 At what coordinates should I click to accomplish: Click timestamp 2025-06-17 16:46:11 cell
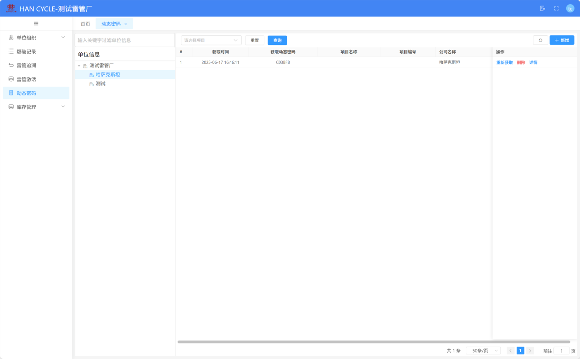220,62
